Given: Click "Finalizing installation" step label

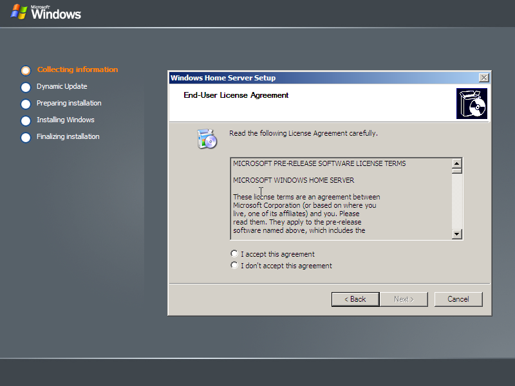Looking at the screenshot, I should pos(68,136).
